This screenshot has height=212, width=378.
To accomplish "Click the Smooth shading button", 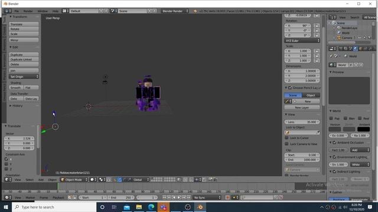I will pyautogui.click(x=16, y=88).
